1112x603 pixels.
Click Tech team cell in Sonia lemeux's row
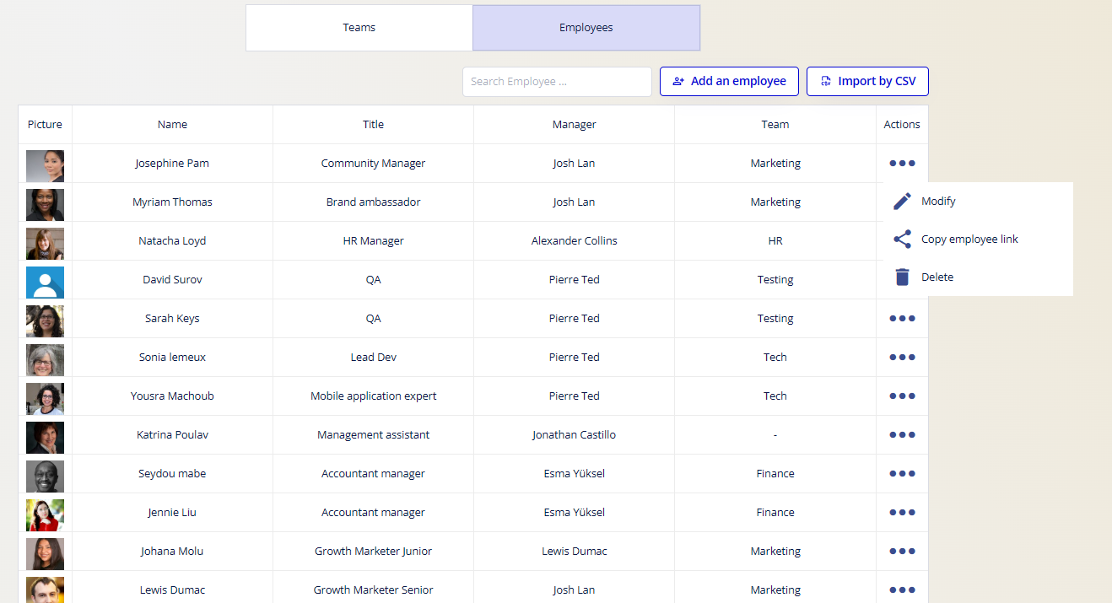[x=775, y=358]
